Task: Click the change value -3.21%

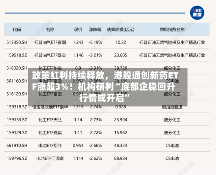Action: click(x=95, y=55)
